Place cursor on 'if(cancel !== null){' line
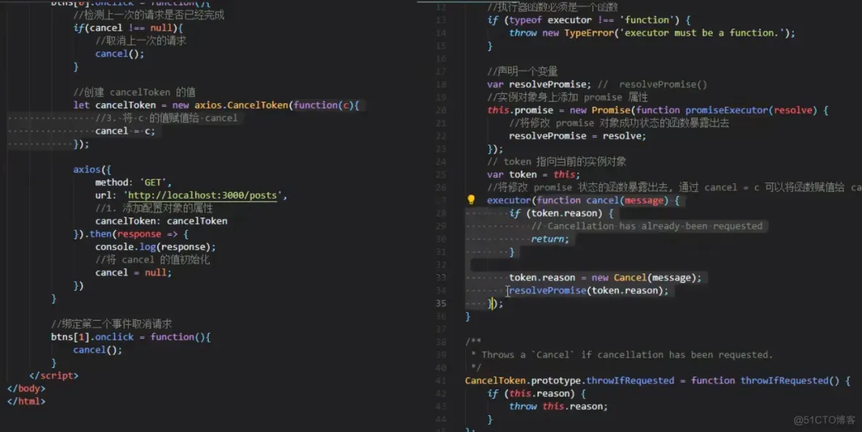862x432 pixels. (128, 28)
